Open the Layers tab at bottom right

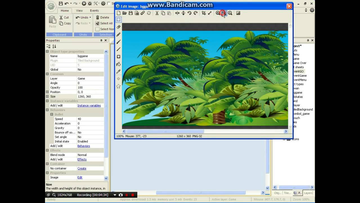pos(308,193)
